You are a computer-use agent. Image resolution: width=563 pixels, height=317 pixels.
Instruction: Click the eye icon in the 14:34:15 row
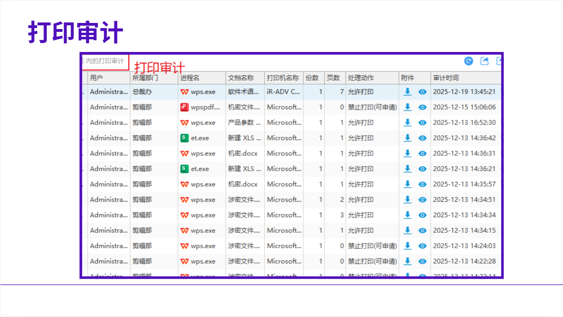(422, 230)
